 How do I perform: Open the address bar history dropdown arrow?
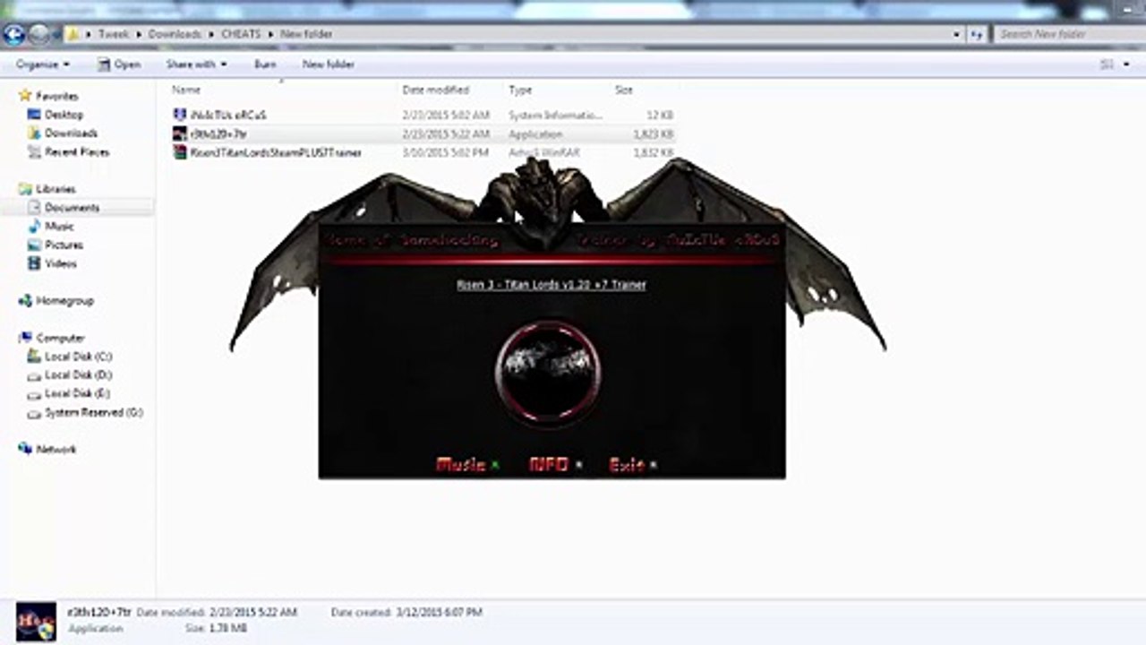[957, 34]
